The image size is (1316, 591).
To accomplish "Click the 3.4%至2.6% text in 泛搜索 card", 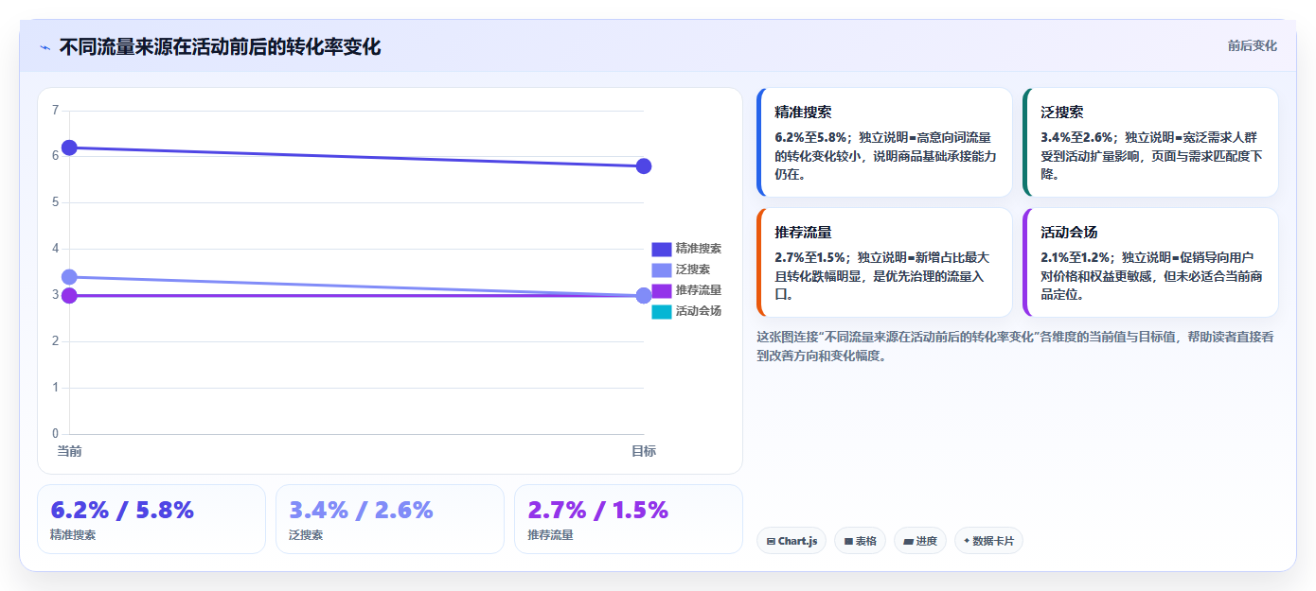I will [1076, 137].
